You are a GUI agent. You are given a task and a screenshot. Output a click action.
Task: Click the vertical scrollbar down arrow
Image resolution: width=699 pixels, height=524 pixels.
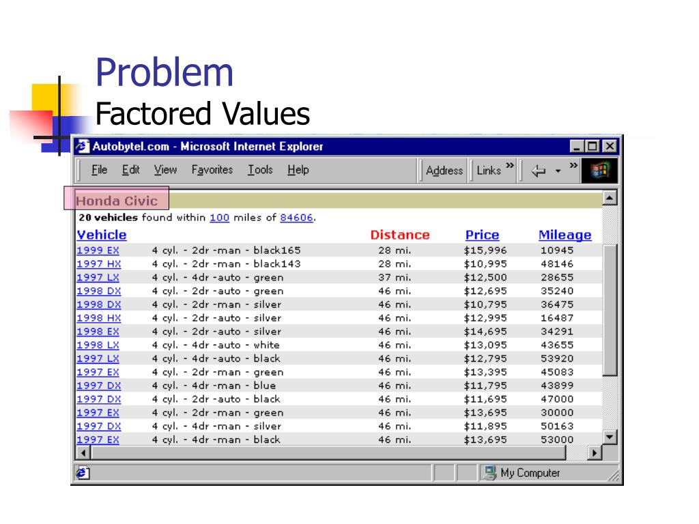pos(610,437)
